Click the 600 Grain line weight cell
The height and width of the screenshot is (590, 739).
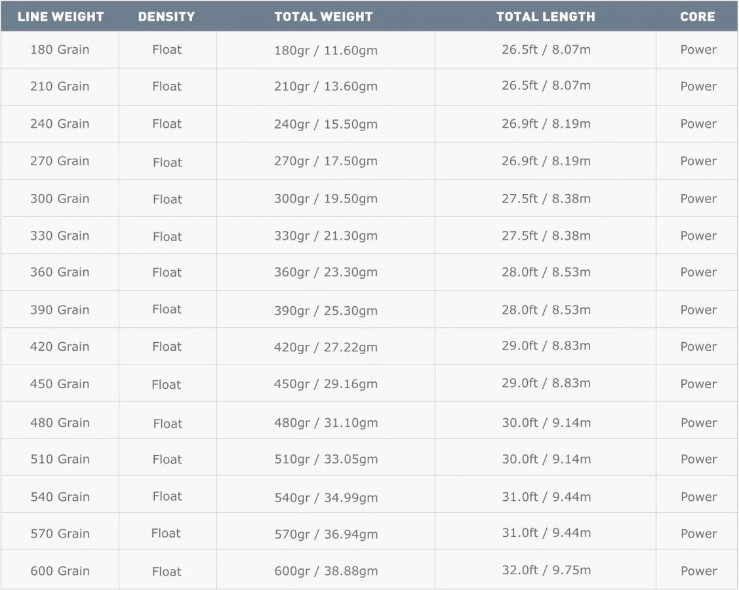[x=60, y=571]
